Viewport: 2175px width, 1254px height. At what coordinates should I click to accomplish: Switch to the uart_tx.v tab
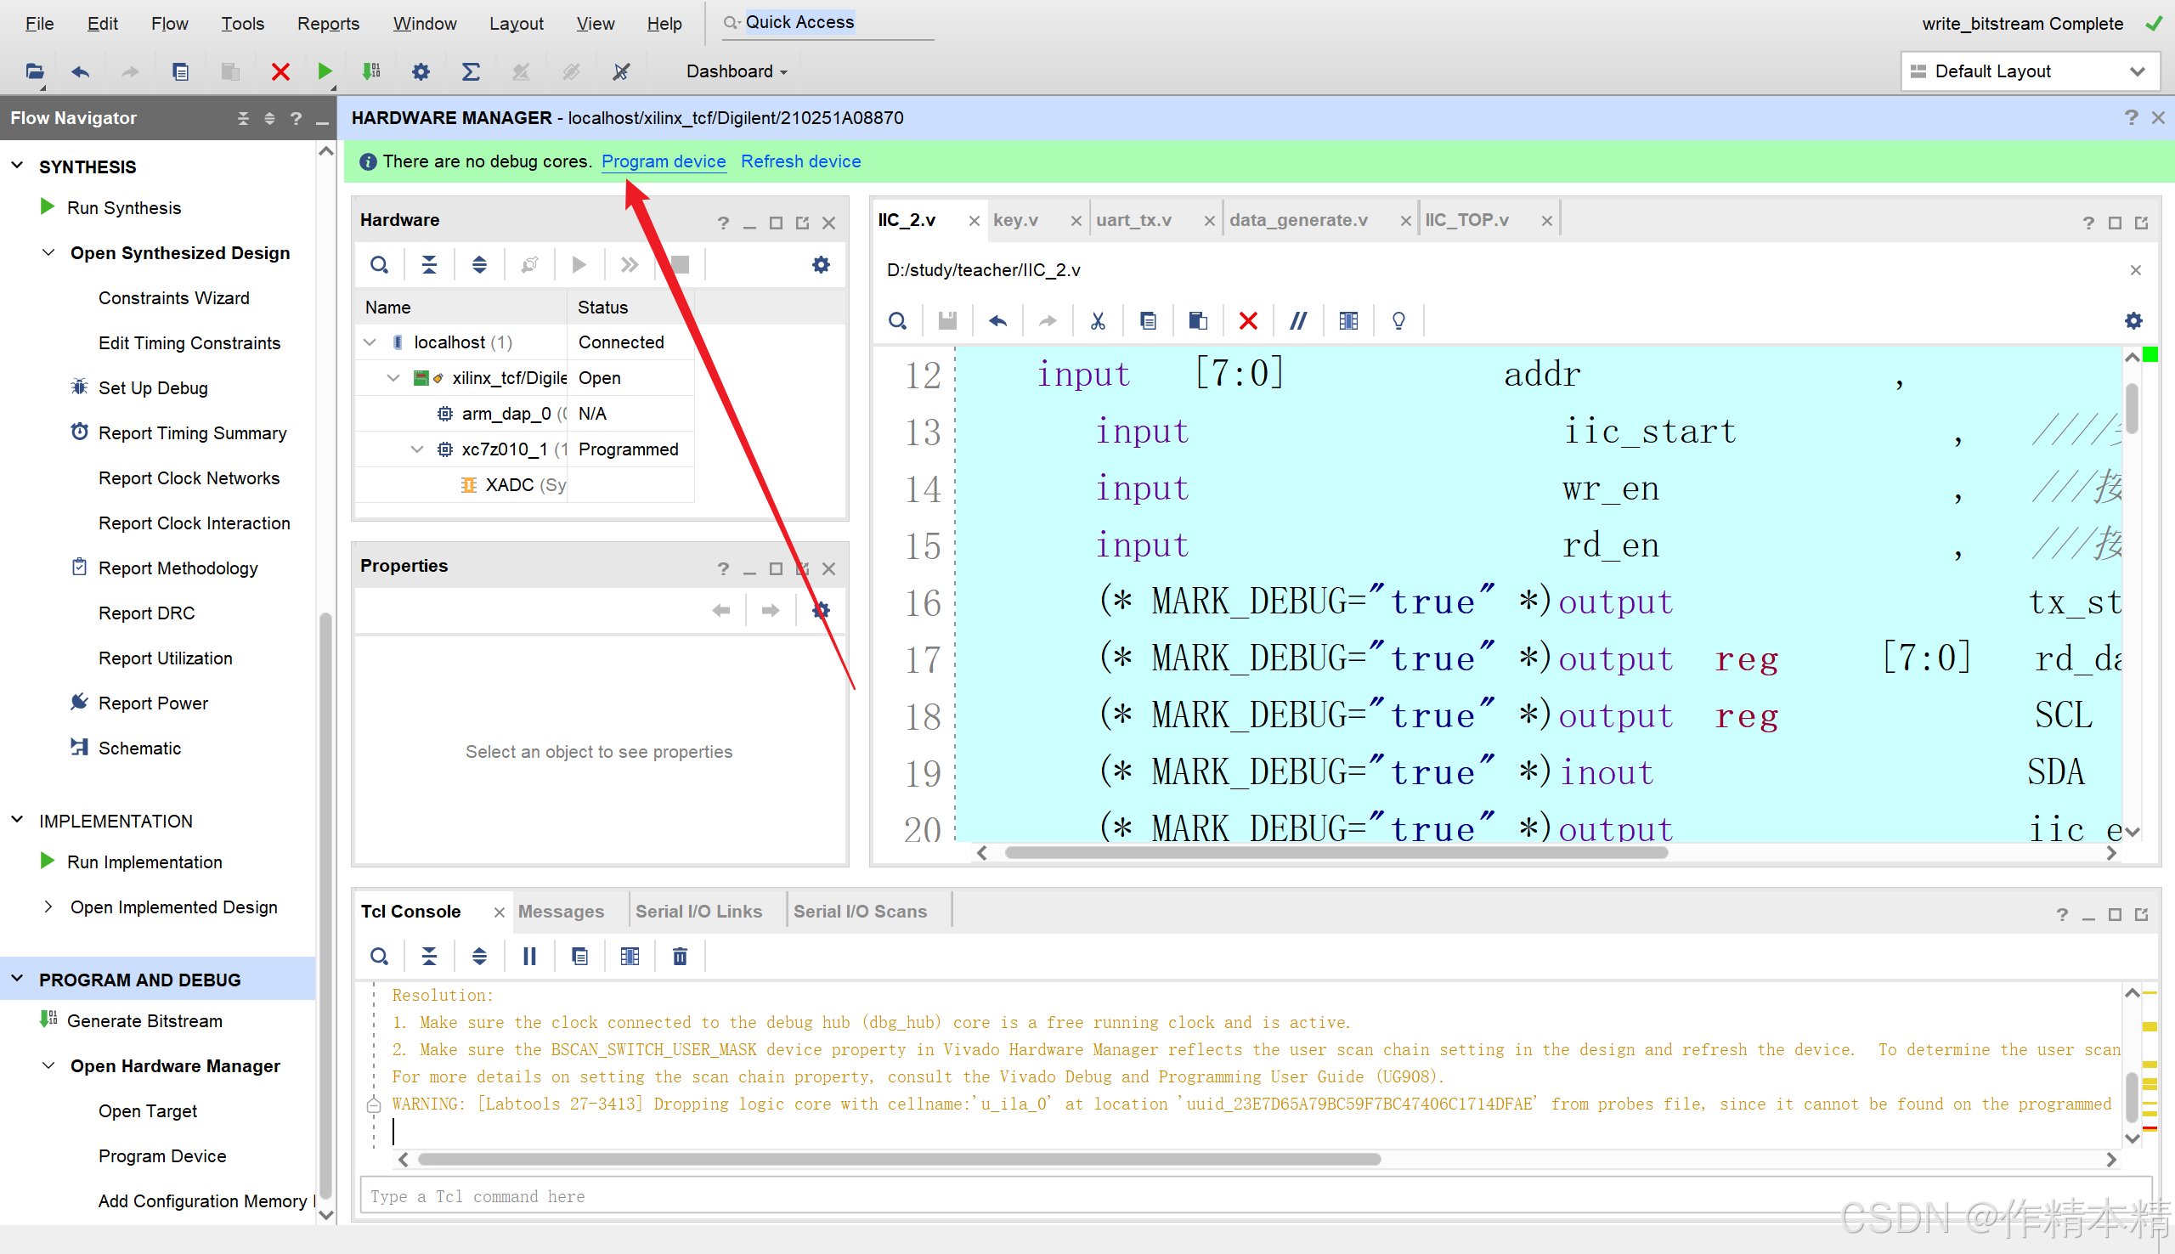[x=1133, y=221]
